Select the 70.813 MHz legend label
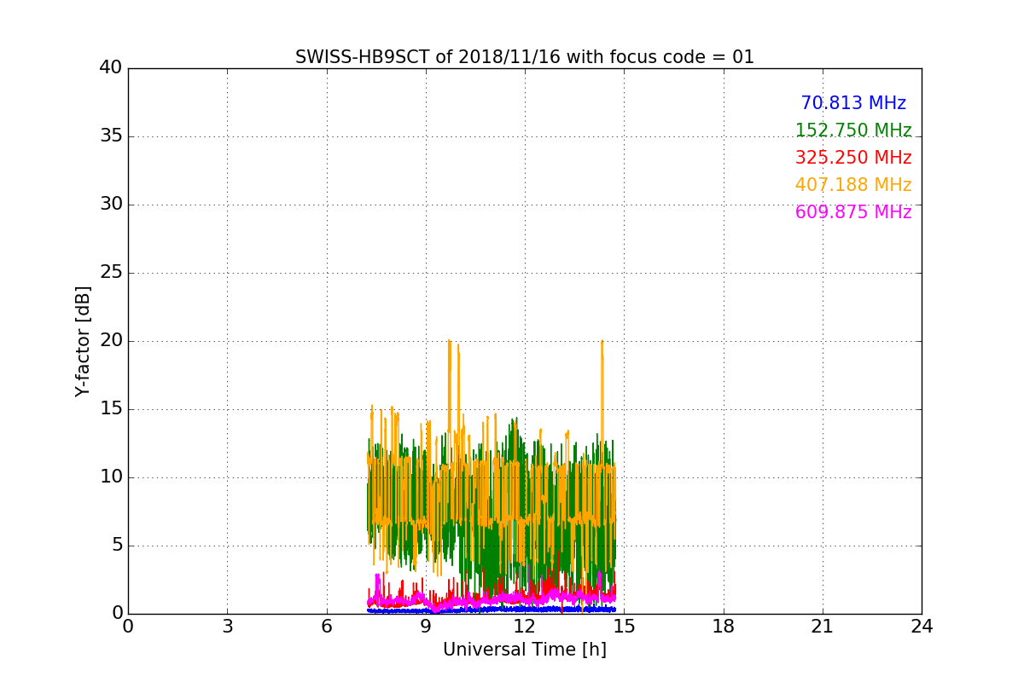Viewport: 1024px width, 682px height. (853, 103)
